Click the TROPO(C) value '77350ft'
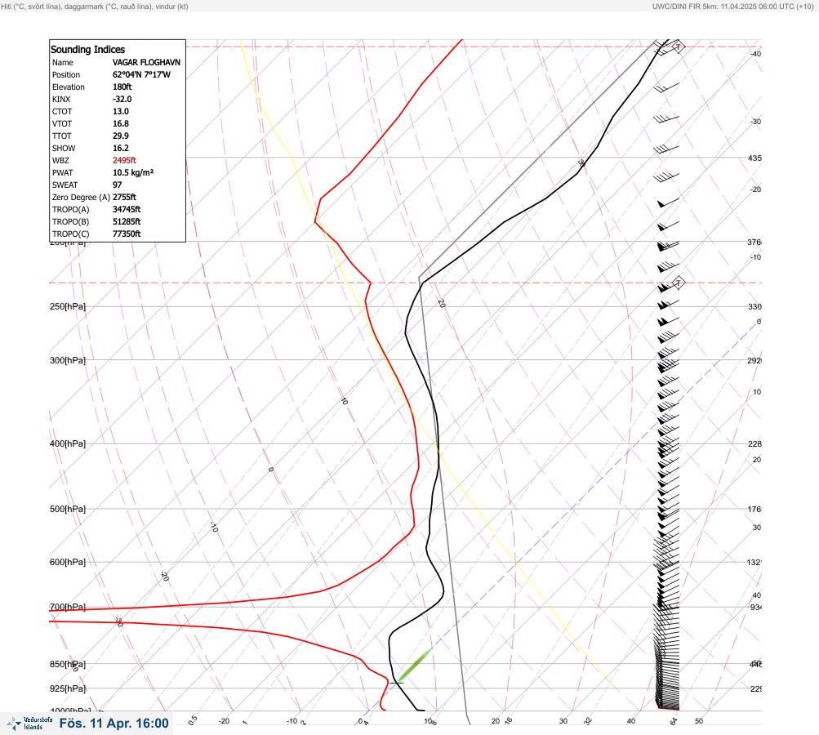Viewport: 819px width, 735px height. pyautogui.click(x=127, y=234)
